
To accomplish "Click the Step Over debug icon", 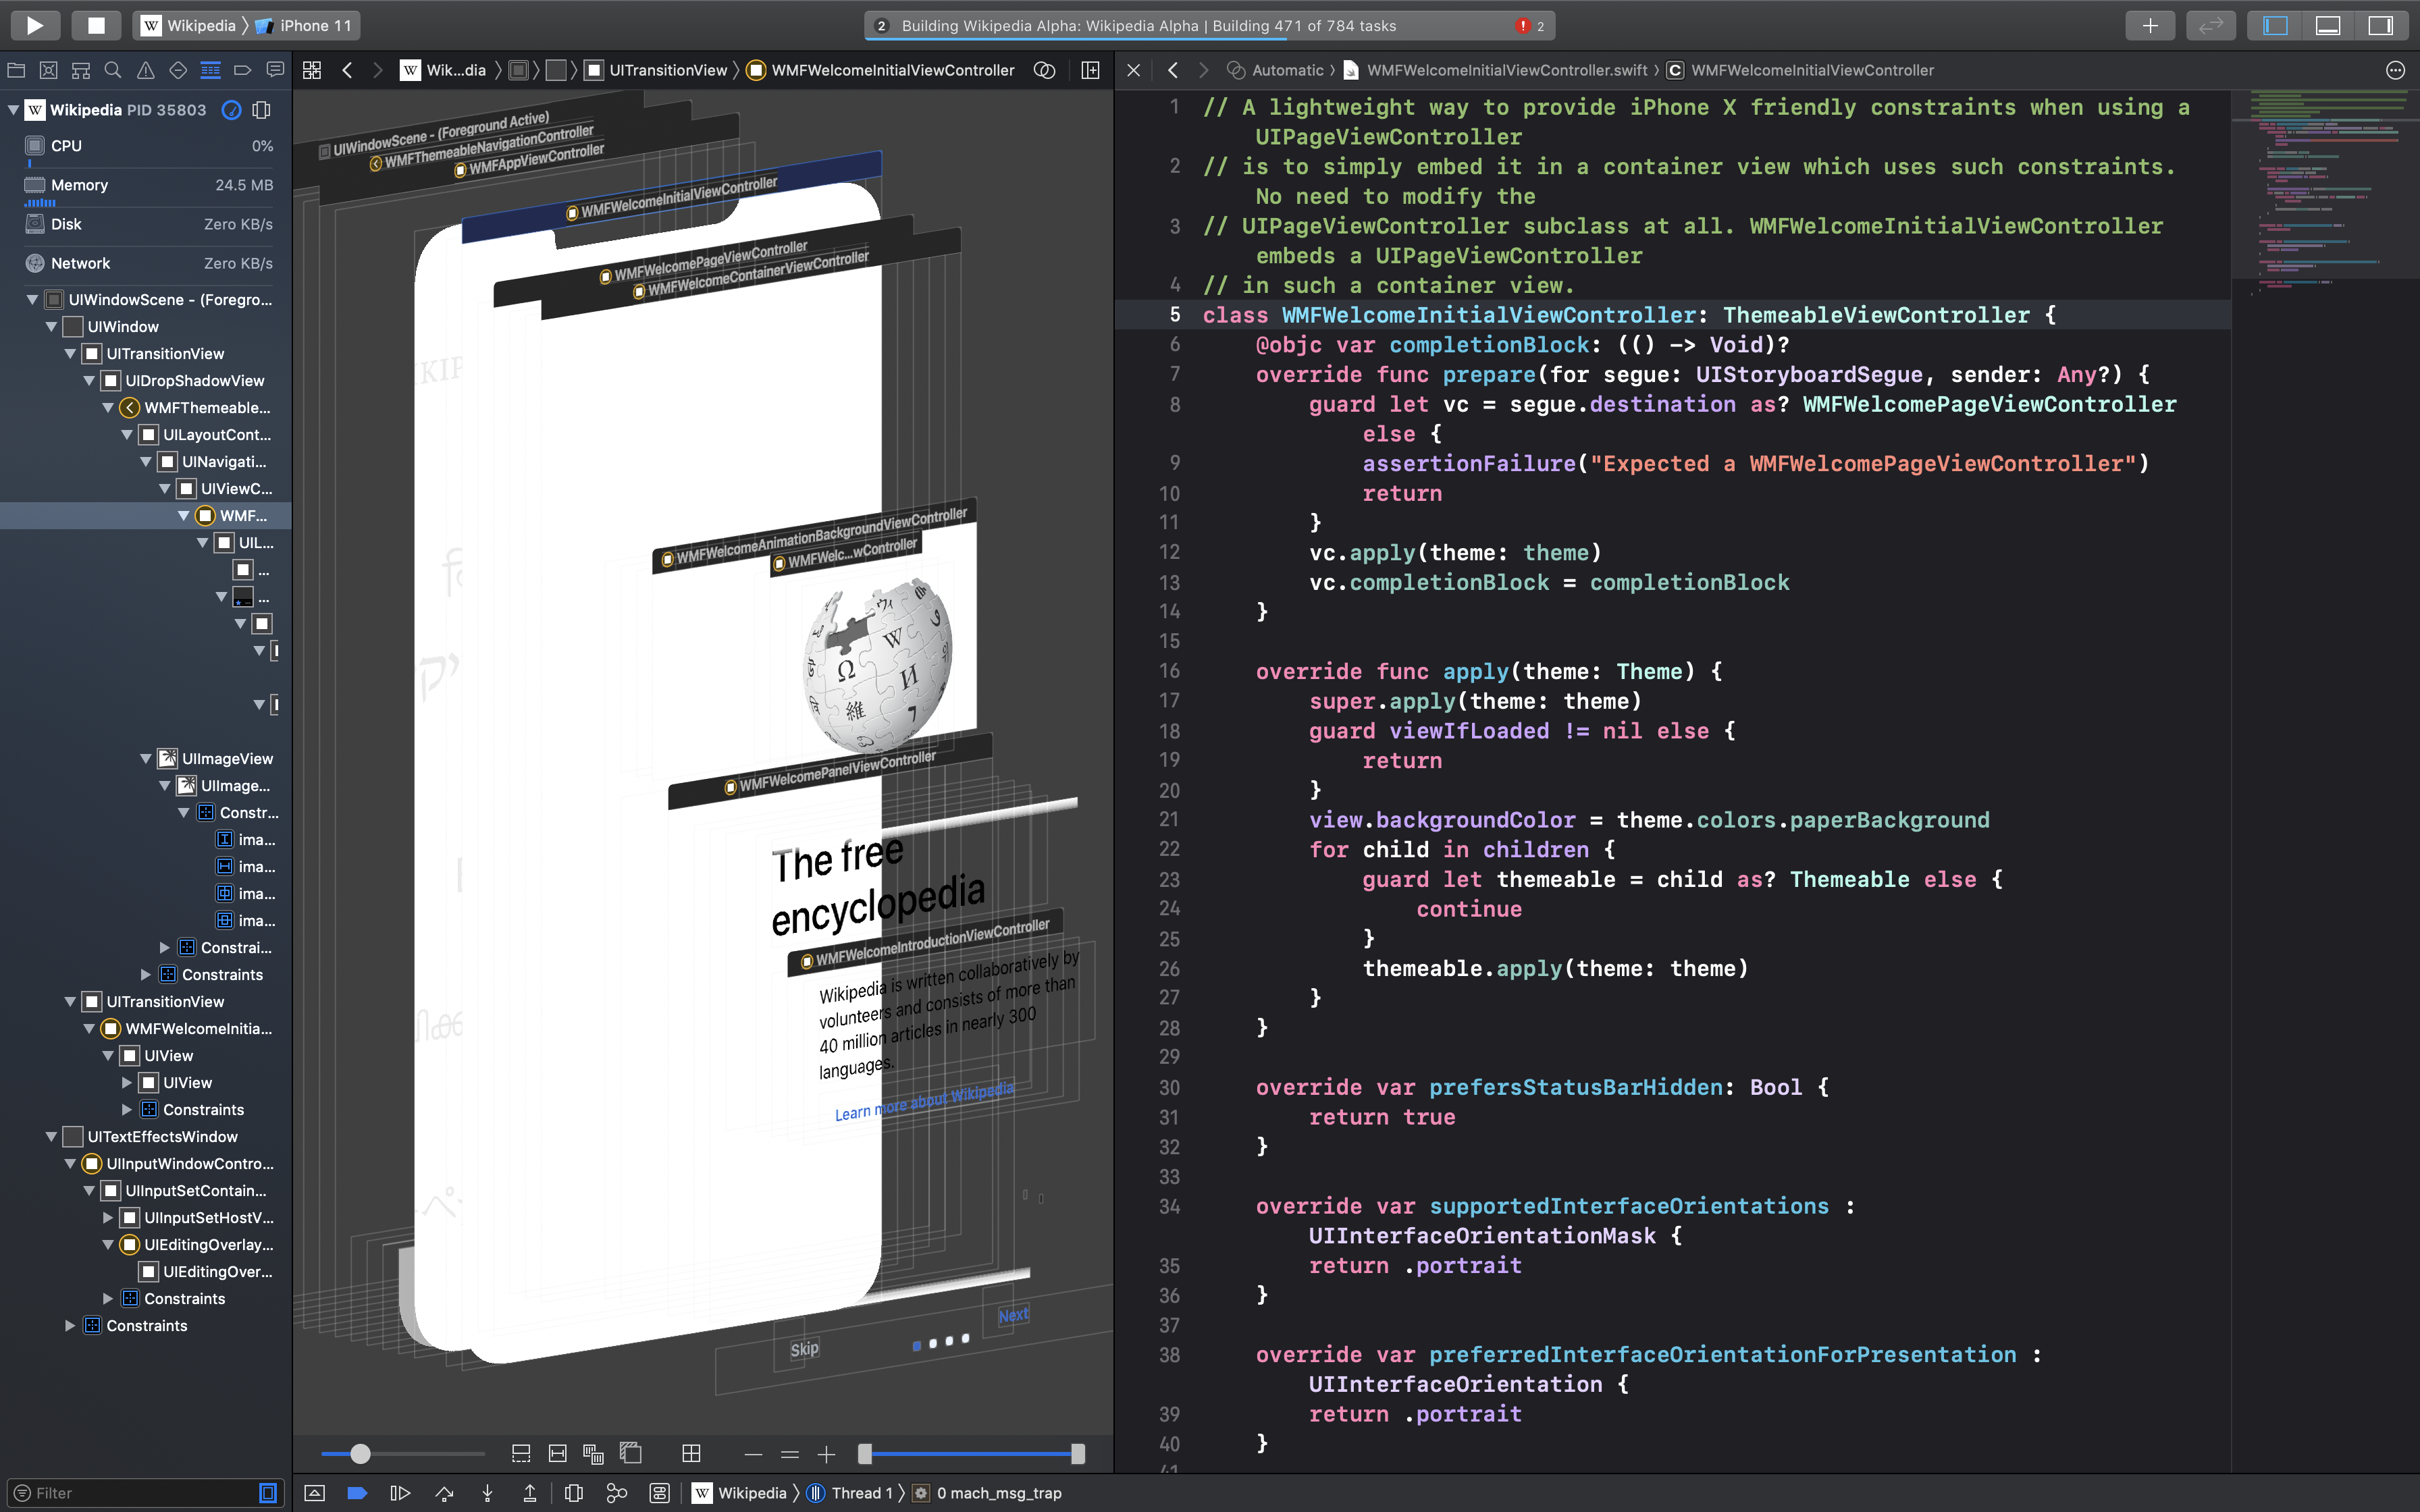I will tap(445, 1493).
